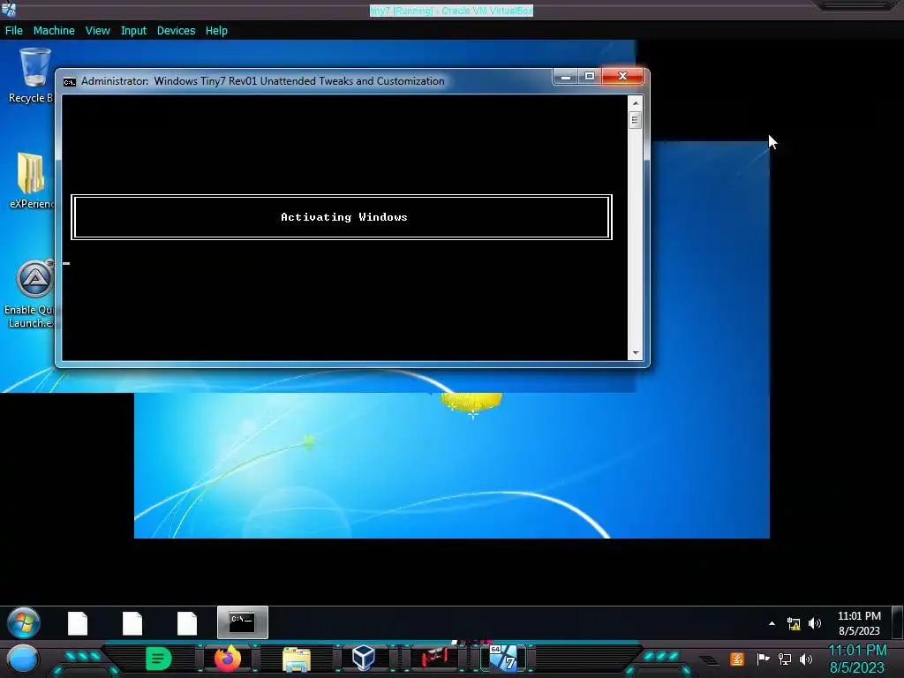904x678 pixels.
Task: Click the guest clock showing 11:01 PM
Action: [x=859, y=623]
